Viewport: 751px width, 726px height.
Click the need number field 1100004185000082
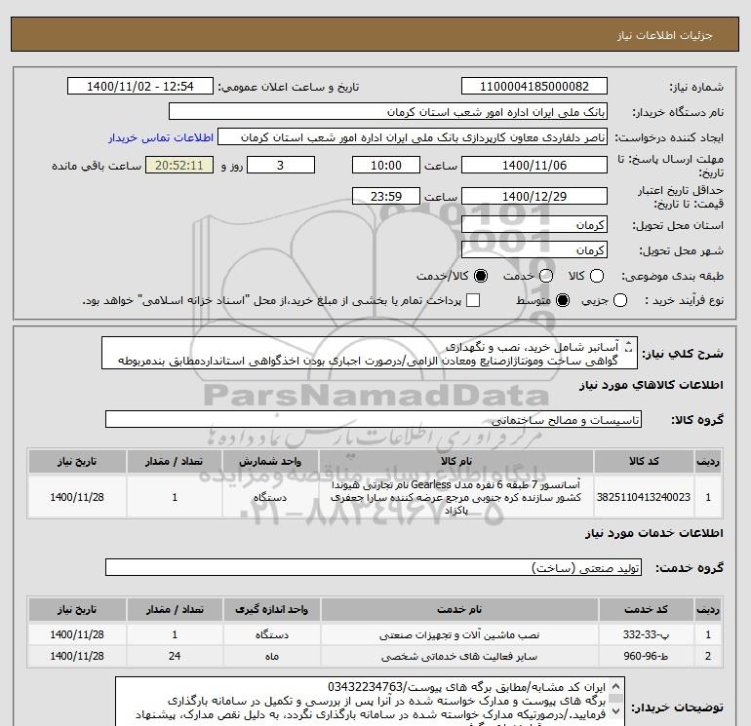[534, 86]
